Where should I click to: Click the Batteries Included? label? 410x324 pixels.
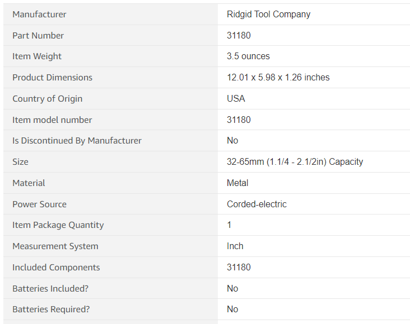point(50,288)
